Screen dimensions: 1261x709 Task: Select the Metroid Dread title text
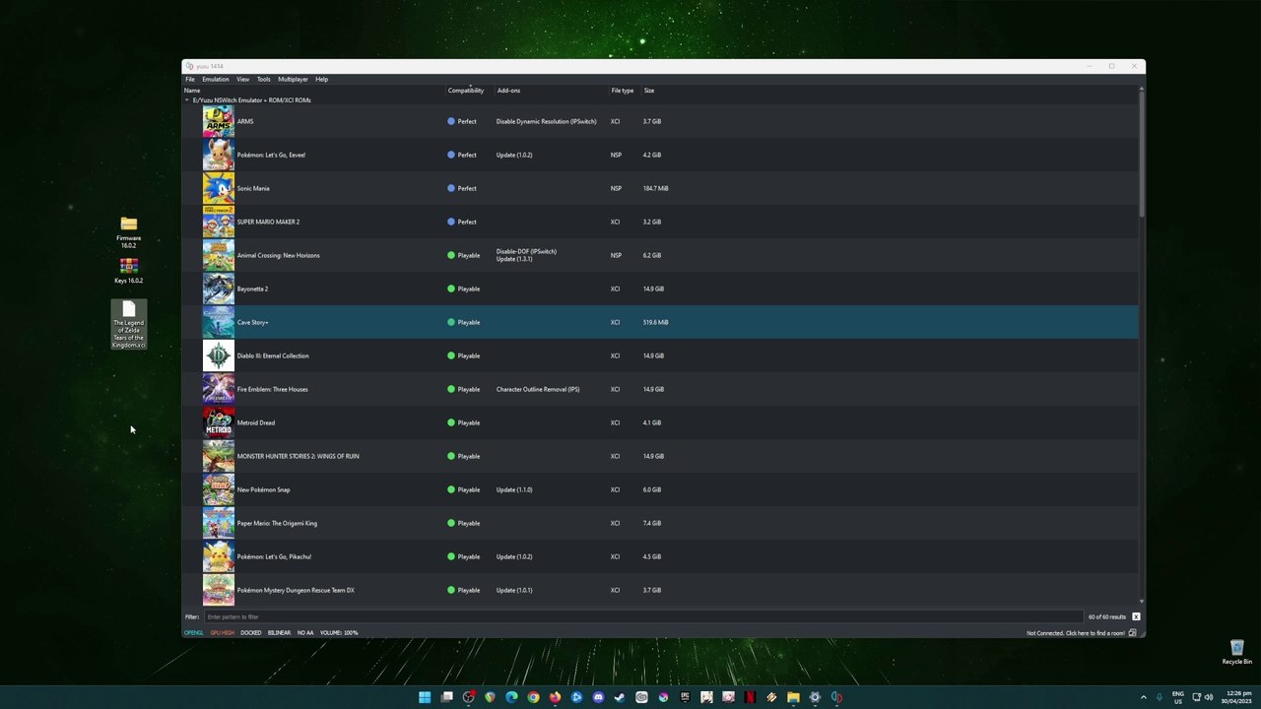pos(256,423)
